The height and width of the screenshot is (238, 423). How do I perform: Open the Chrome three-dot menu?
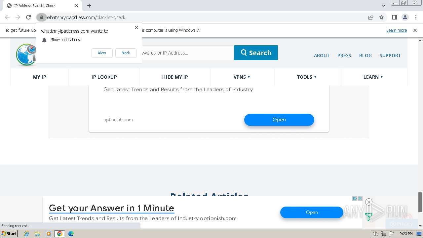[x=416, y=17]
